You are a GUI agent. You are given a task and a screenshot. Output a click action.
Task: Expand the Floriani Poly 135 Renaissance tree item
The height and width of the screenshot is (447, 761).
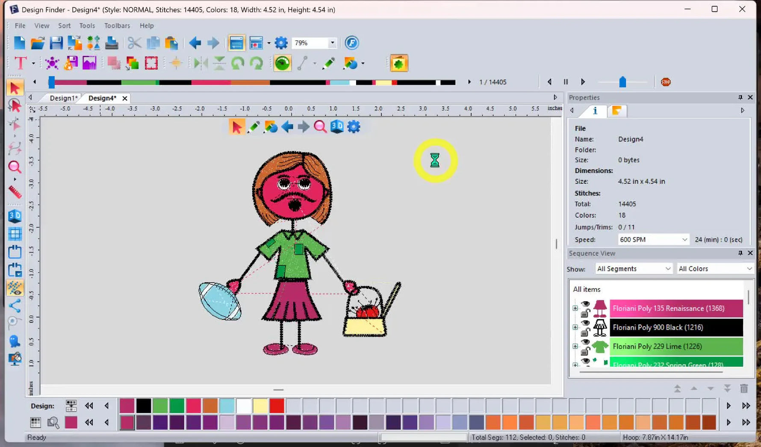575,308
